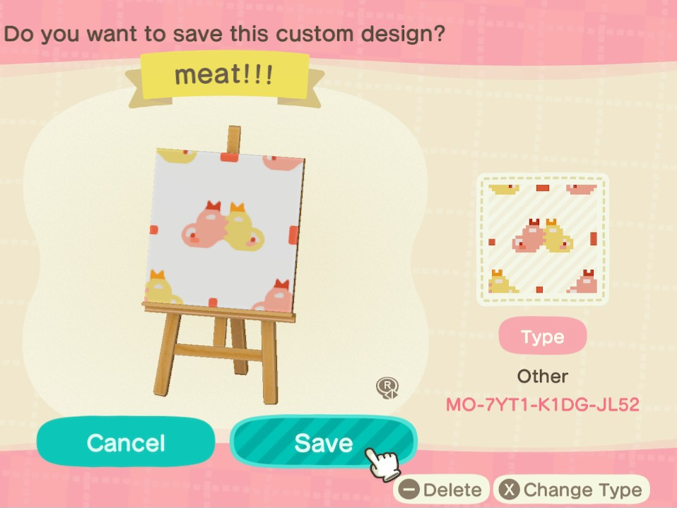Choose Change Type at bottom right
The height and width of the screenshot is (508, 677).
pos(571,490)
